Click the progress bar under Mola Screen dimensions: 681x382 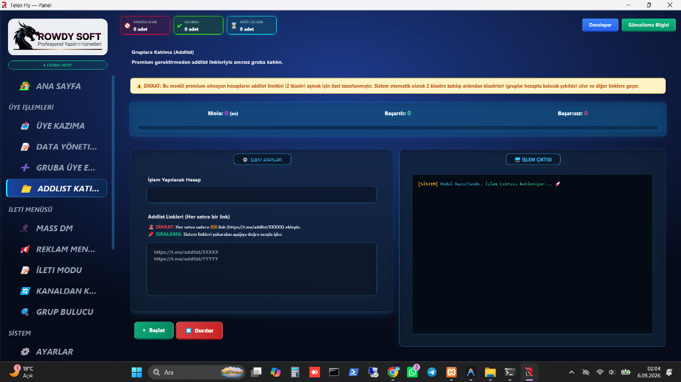coord(398,128)
